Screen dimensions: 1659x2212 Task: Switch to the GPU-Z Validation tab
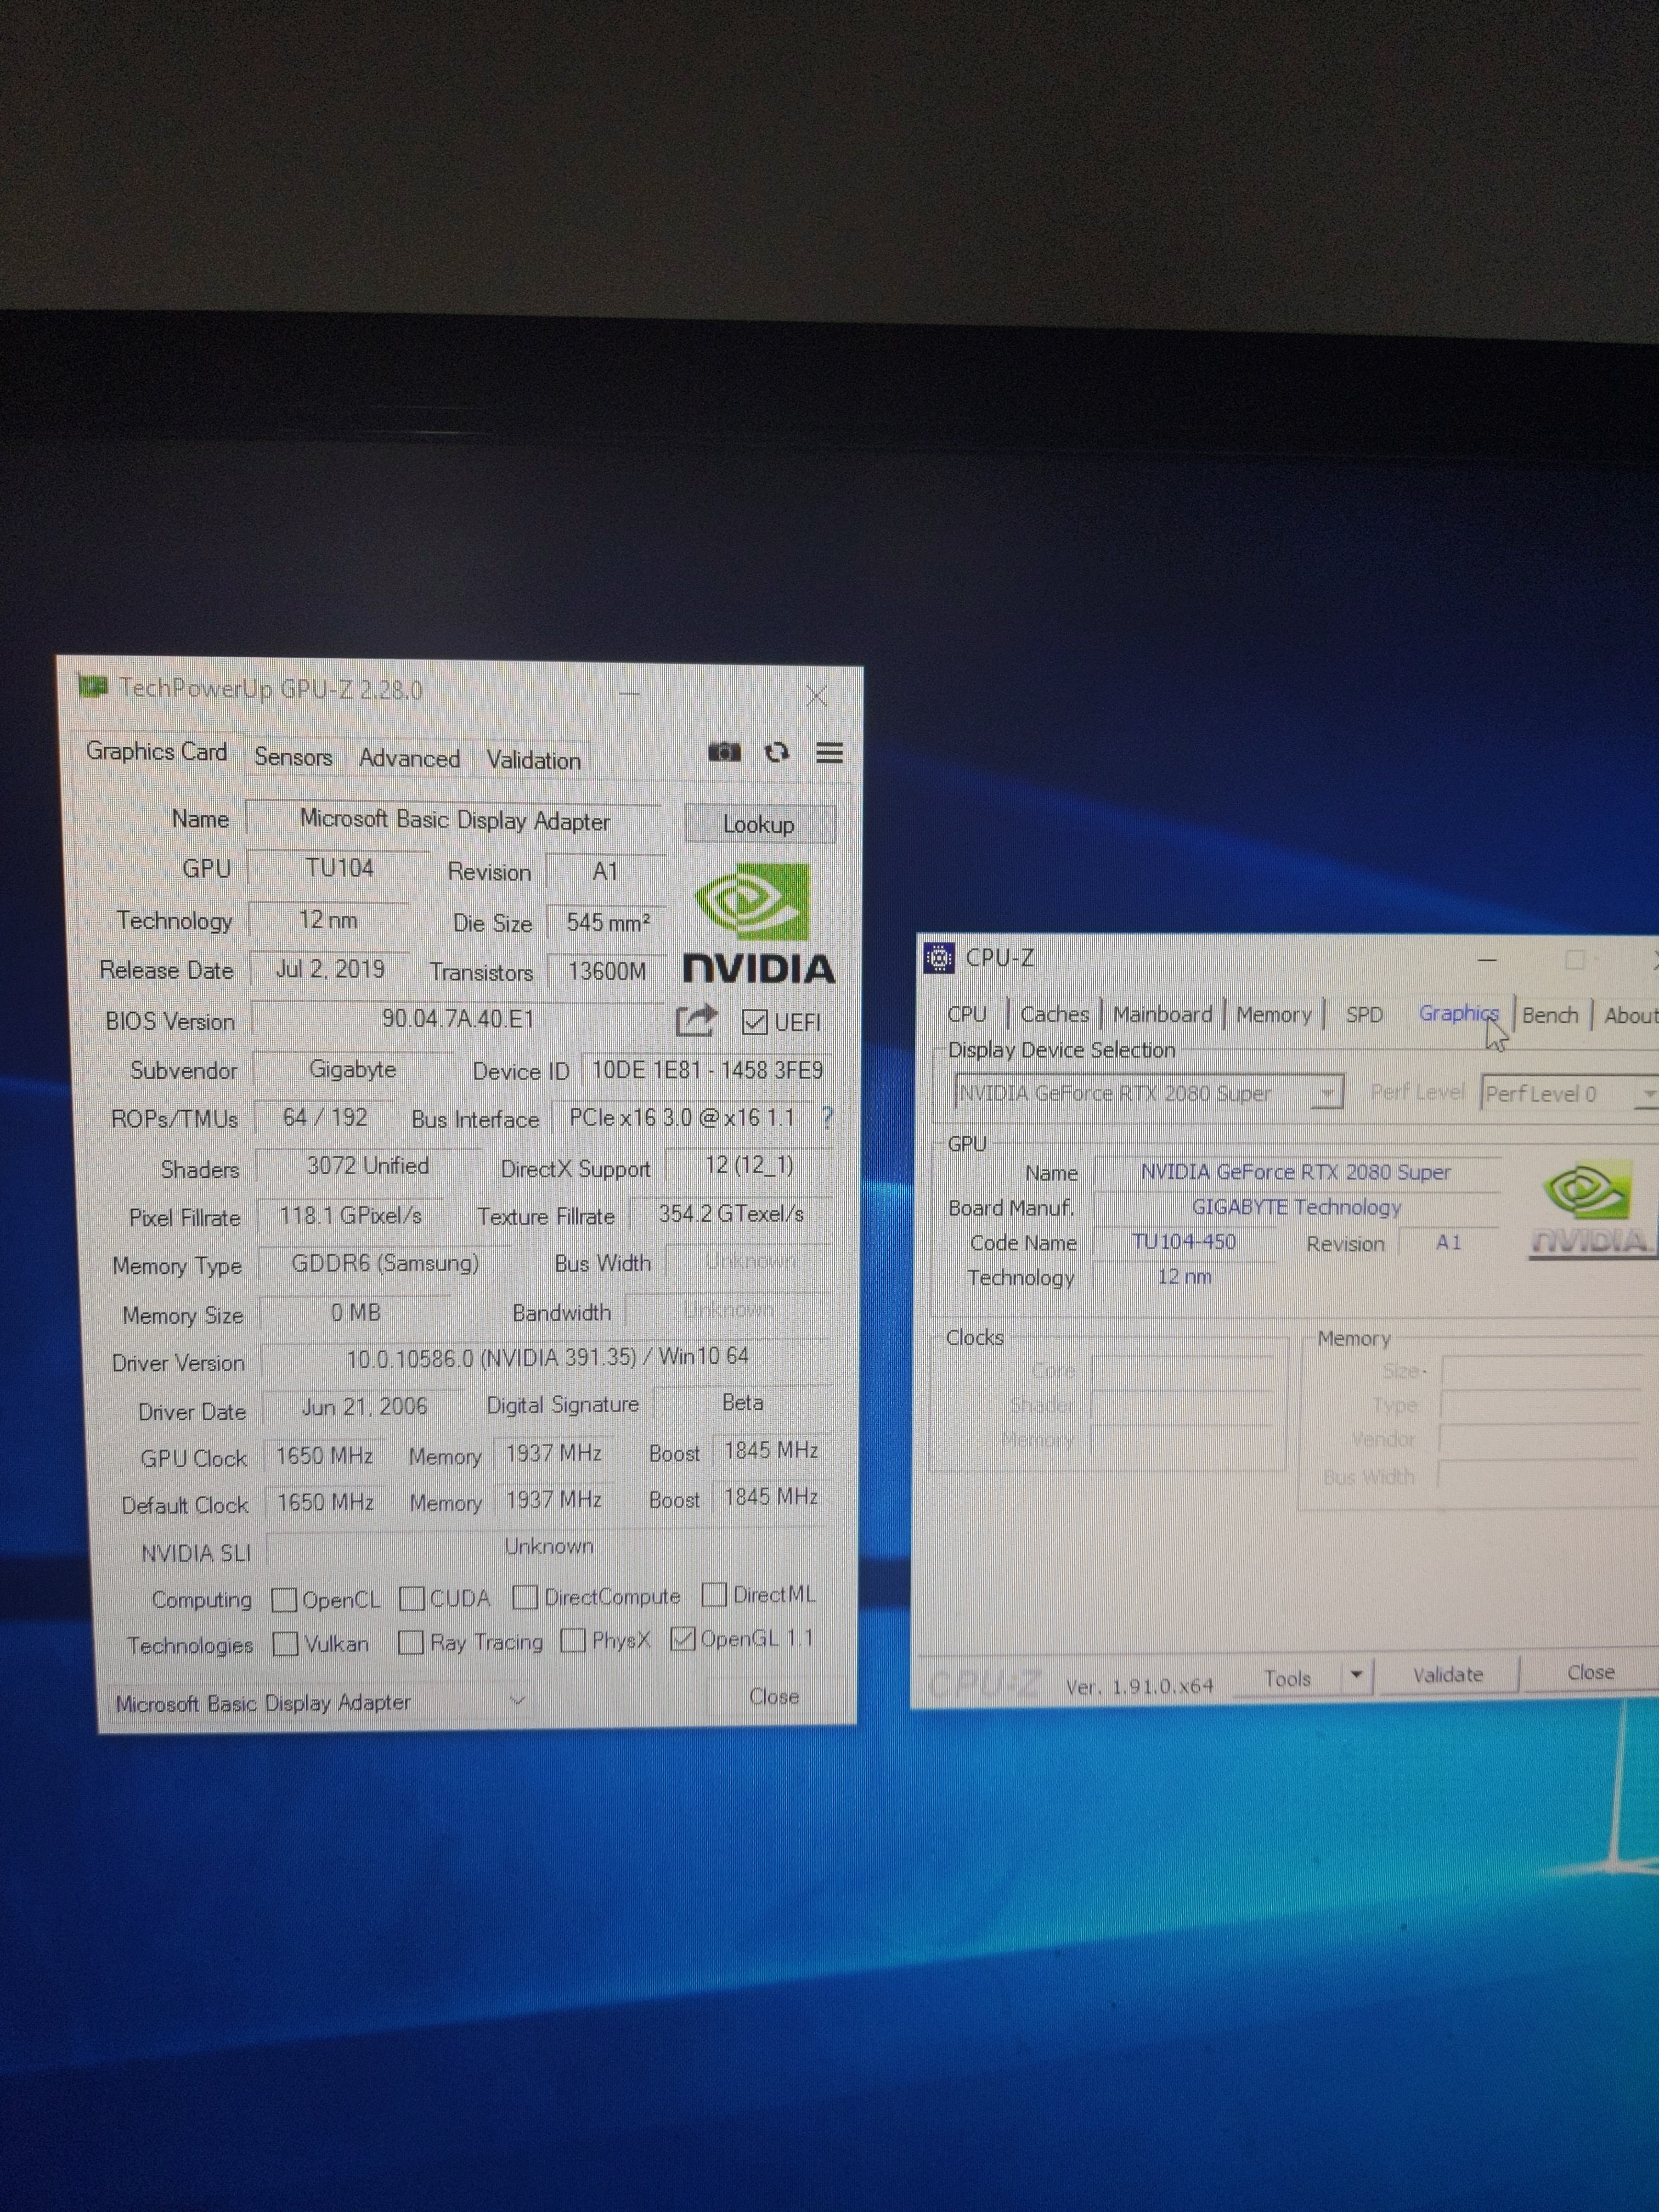[533, 760]
